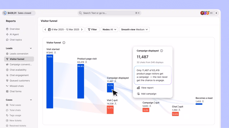Open Queued customers report
This screenshot has width=229, height=128.
pos(19,81)
